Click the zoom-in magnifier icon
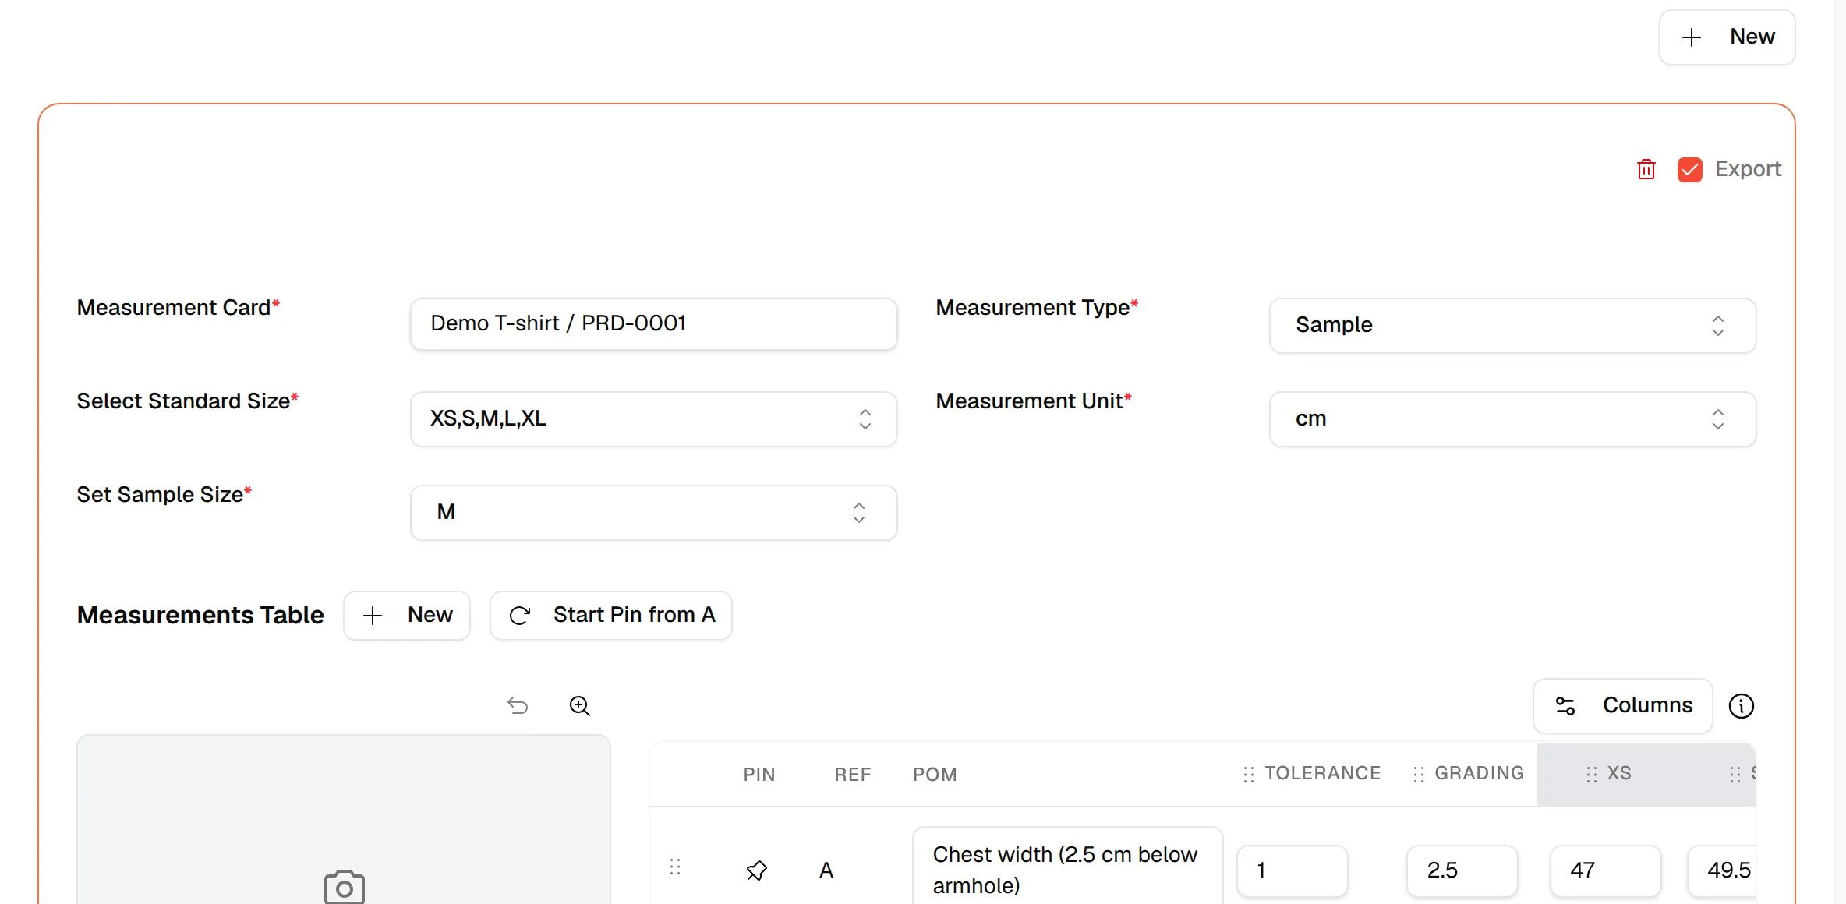 tap(579, 705)
